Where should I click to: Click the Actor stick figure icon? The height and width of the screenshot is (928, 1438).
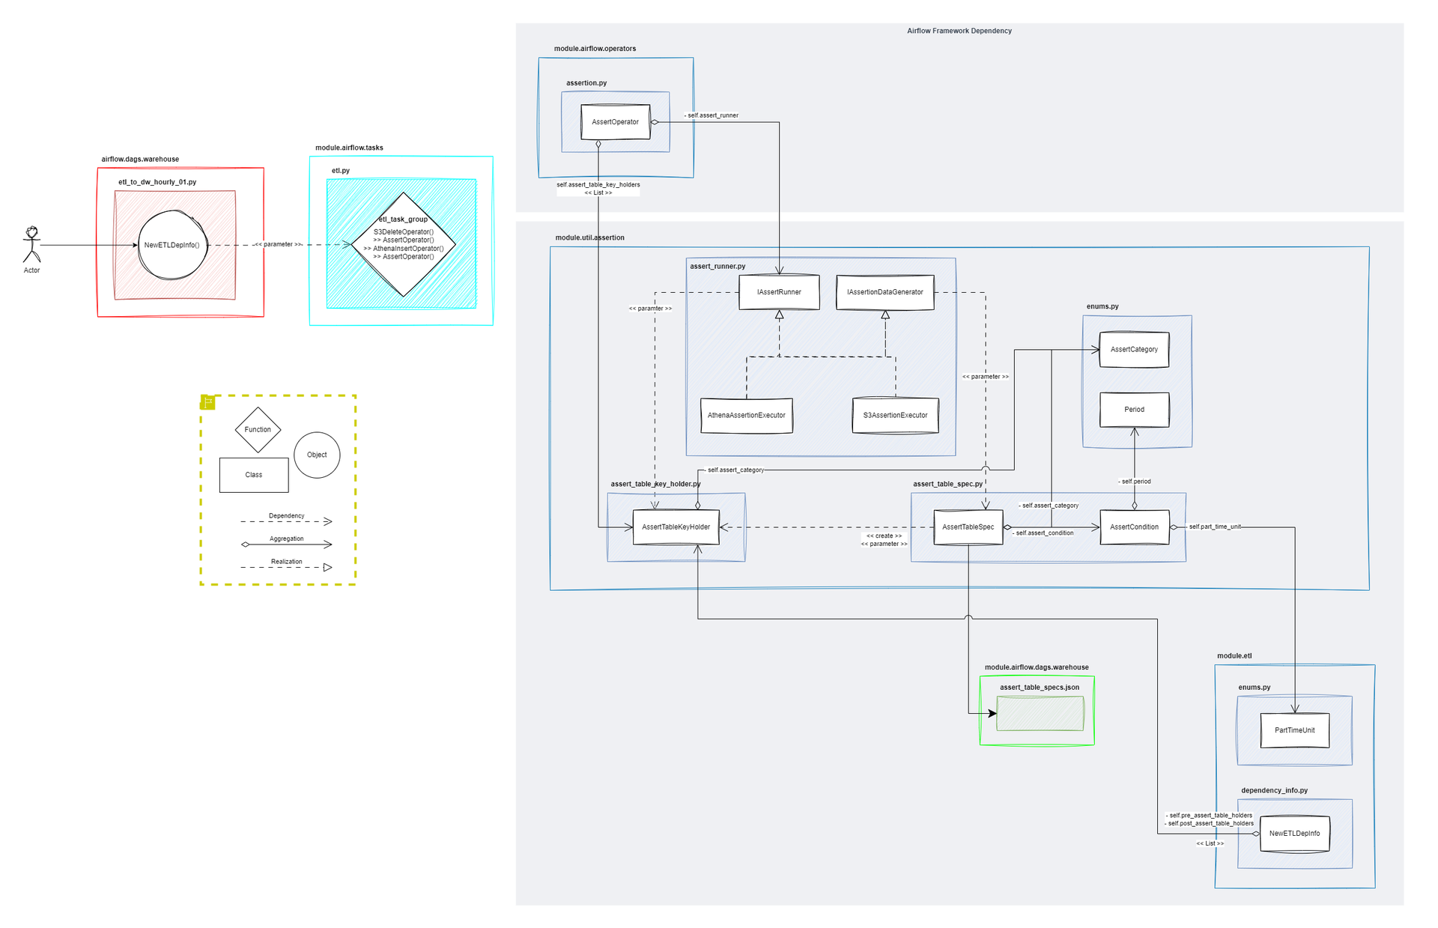point(31,244)
